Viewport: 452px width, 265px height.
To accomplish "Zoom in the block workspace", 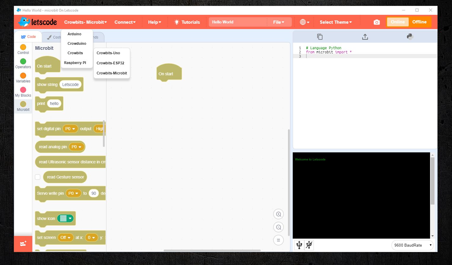I will coord(278,214).
